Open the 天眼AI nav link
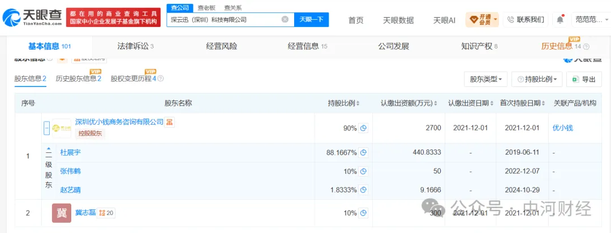Screen dimensions: 611x233 point(444,20)
